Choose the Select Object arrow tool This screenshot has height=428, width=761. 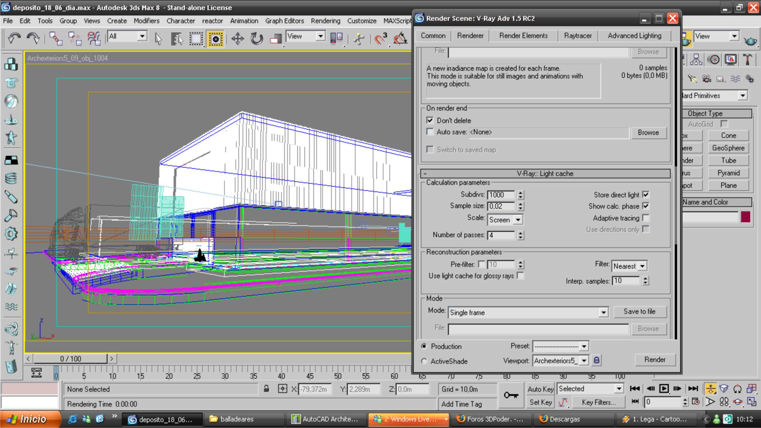point(158,39)
